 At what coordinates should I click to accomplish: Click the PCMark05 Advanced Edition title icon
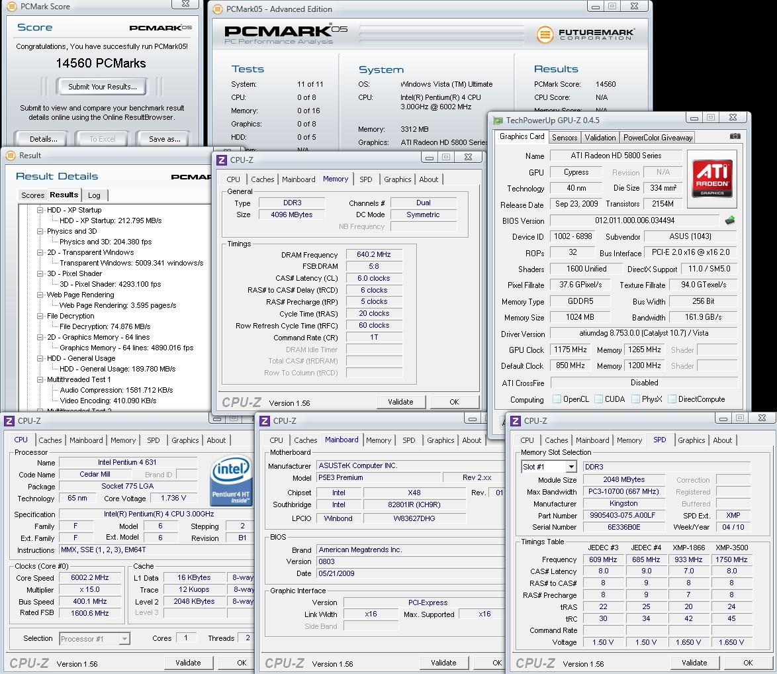point(217,9)
